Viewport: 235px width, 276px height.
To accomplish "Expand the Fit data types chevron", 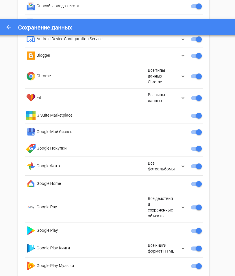I will (x=183, y=98).
